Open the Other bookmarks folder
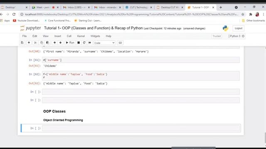 point(254,21)
